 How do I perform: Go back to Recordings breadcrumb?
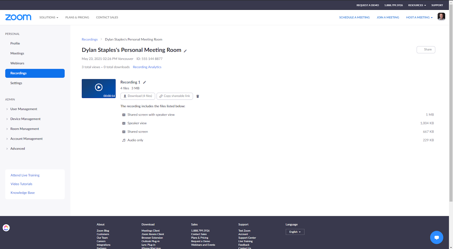89,40
